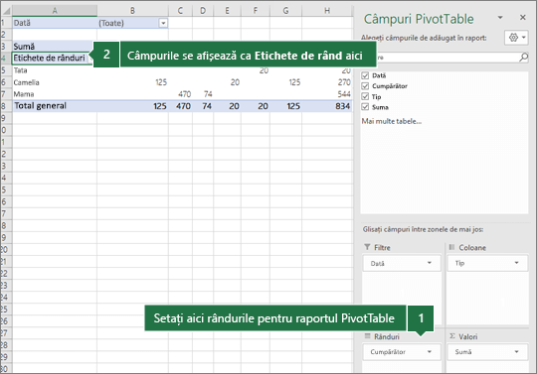The height and width of the screenshot is (374, 537).
Task: Select column E header
Action: pos(227,11)
